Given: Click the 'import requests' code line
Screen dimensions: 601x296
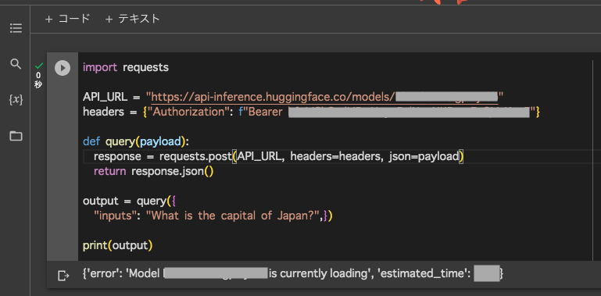Looking at the screenshot, I should [x=126, y=67].
